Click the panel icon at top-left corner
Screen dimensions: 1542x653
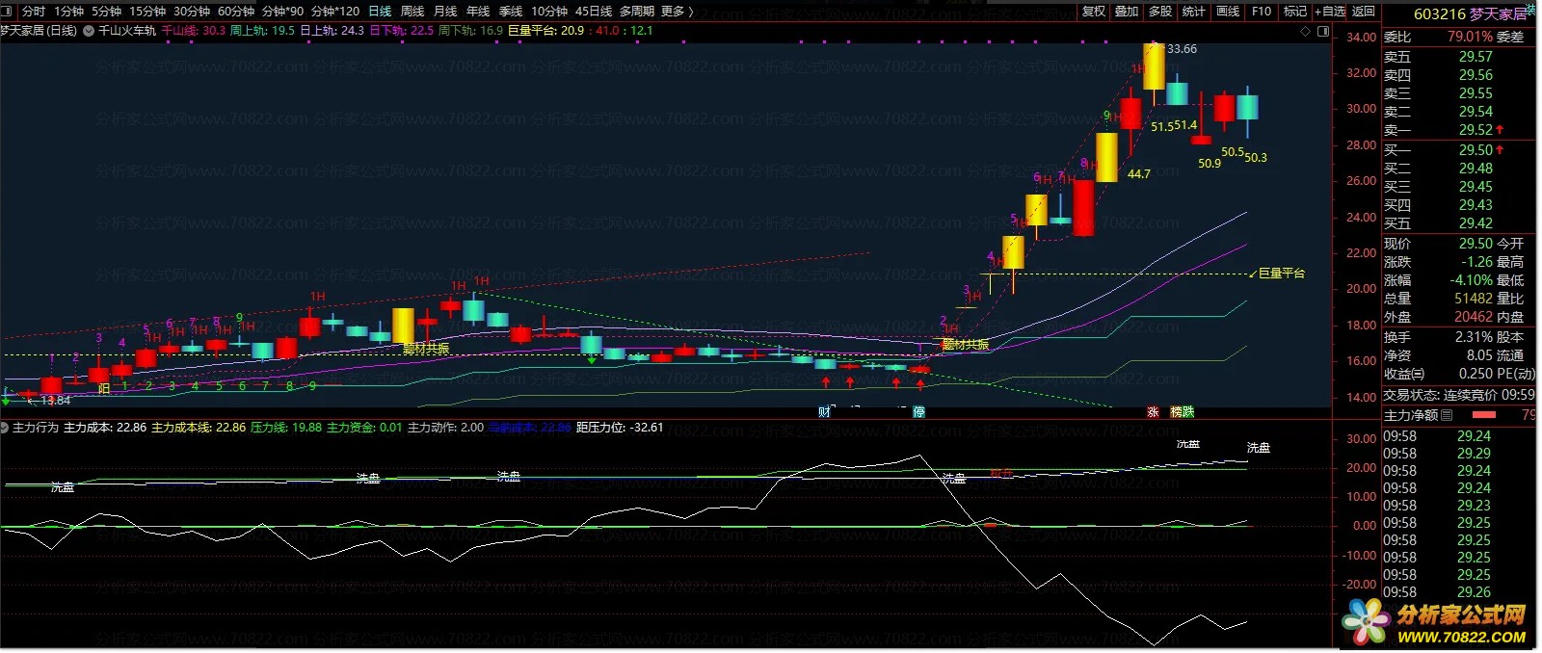click(x=8, y=12)
